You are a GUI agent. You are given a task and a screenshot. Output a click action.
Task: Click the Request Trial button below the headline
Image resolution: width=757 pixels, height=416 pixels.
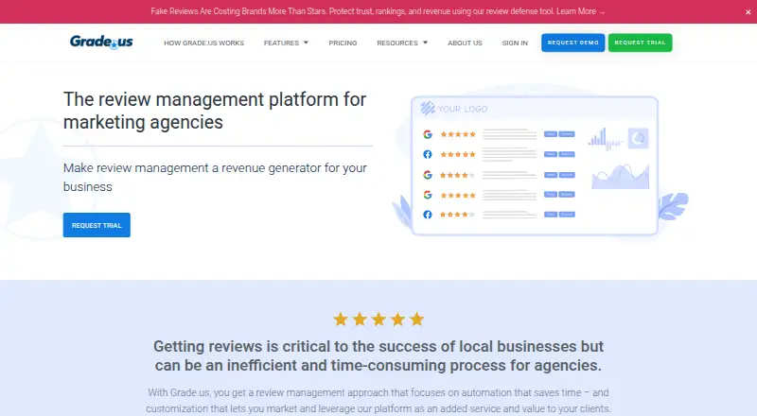(x=97, y=225)
